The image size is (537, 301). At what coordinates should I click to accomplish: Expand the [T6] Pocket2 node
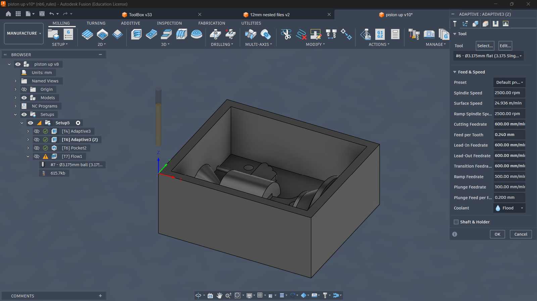coord(28,148)
